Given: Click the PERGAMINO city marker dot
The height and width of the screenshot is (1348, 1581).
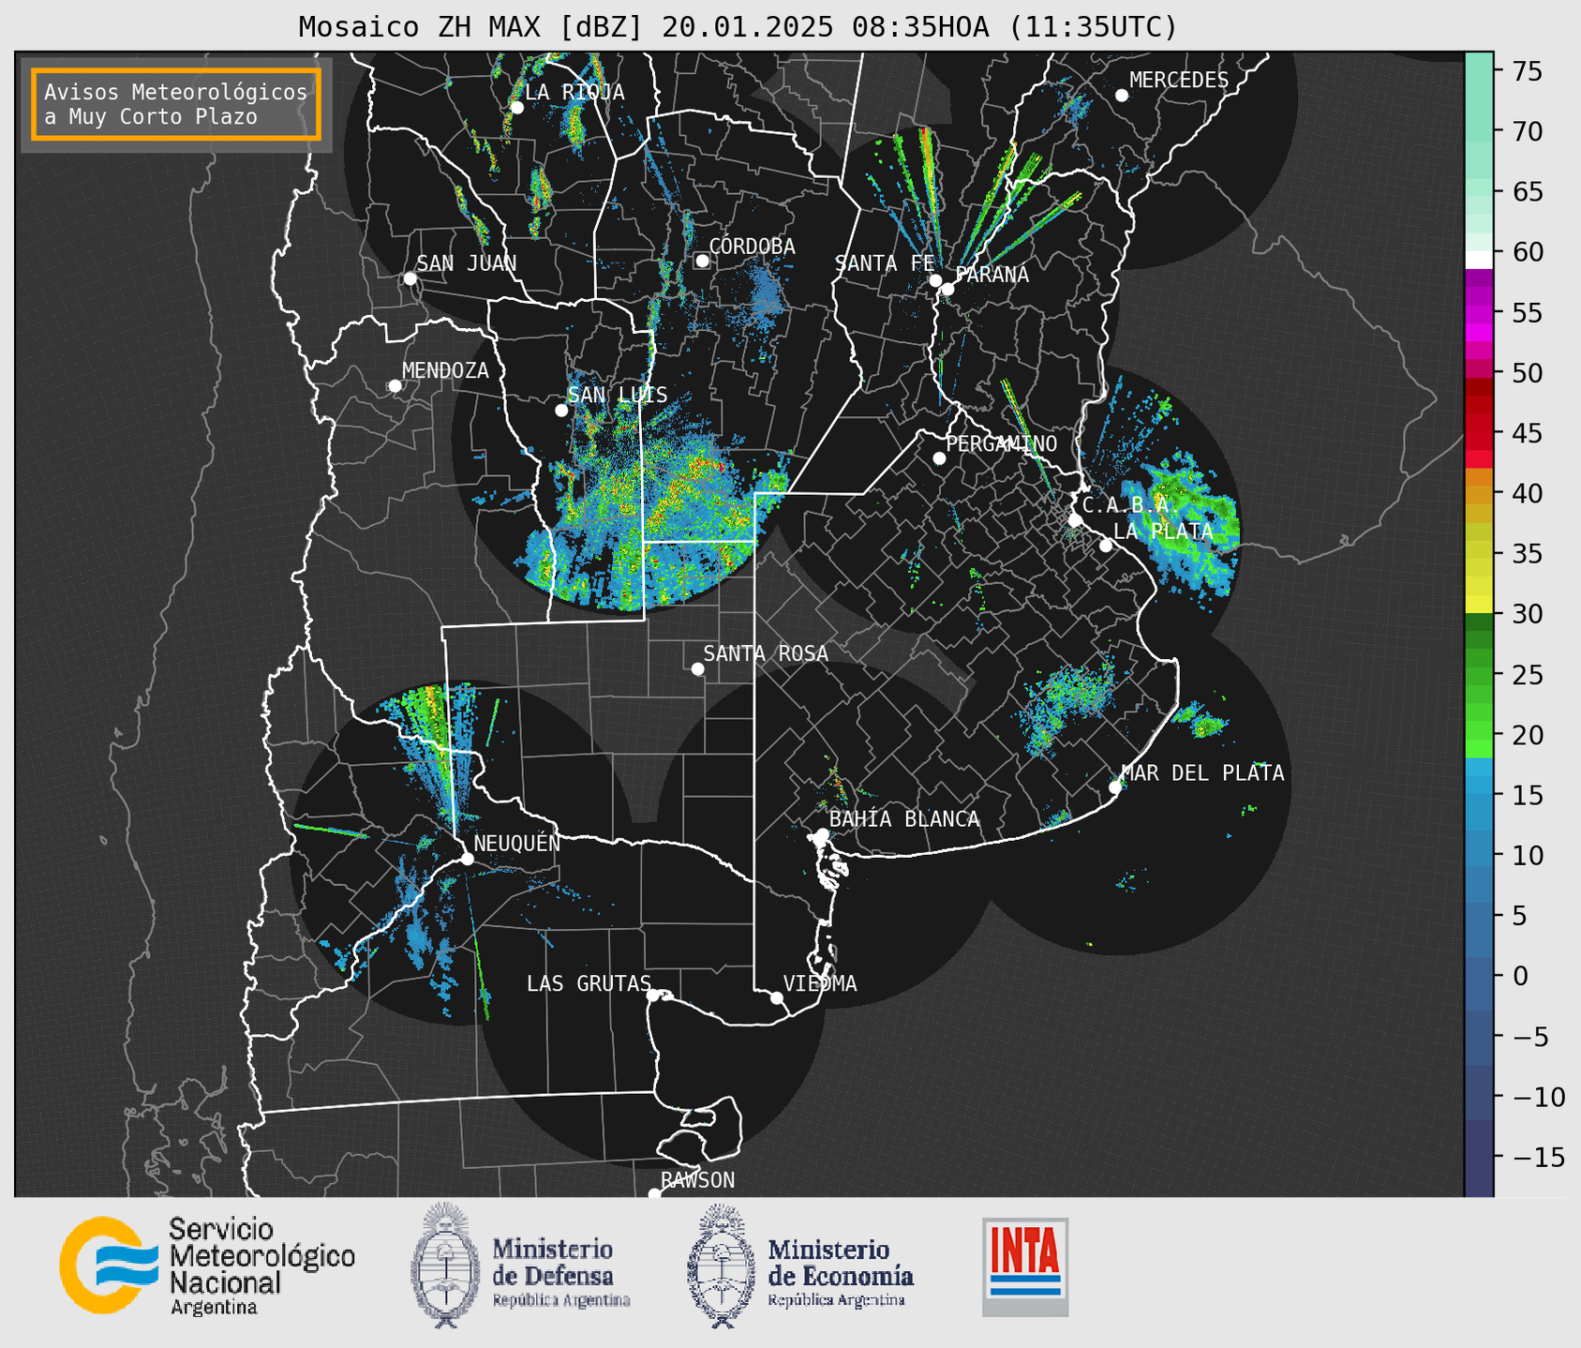Looking at the screenshot, I should (x=939, y=458).
